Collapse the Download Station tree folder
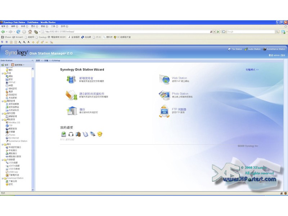 (3, 178)
